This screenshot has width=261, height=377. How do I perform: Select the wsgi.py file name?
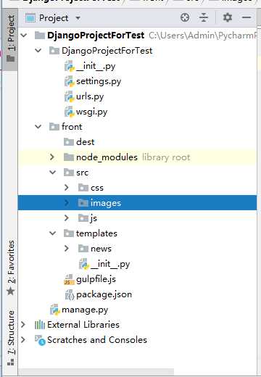pos(91,112)
